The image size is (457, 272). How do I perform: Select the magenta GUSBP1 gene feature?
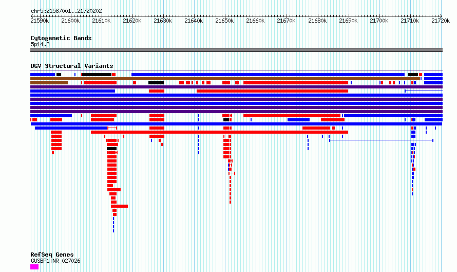click(x=34, y=267)
